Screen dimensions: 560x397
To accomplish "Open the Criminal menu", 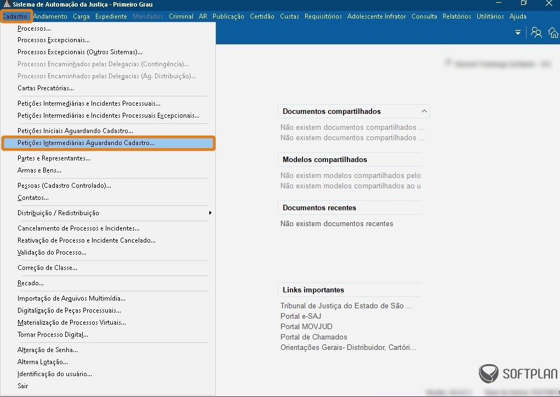I will pos(181,16).
